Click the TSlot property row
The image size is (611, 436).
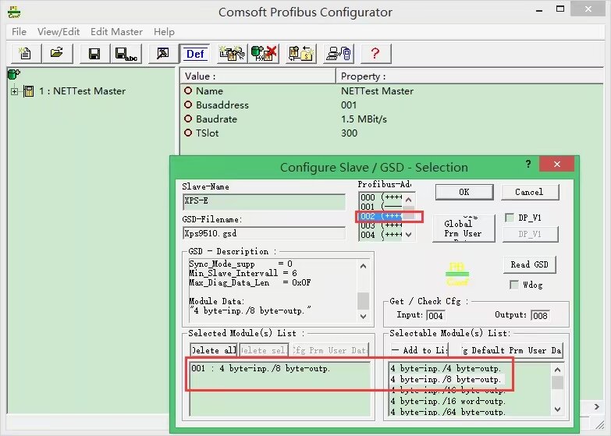coord(391,133)
